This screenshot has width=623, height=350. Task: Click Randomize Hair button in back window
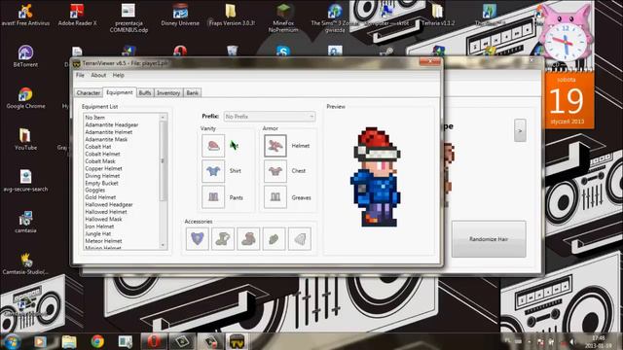[489, 239]
